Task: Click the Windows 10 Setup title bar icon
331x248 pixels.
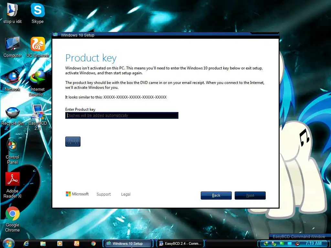Action: (56, 35)
